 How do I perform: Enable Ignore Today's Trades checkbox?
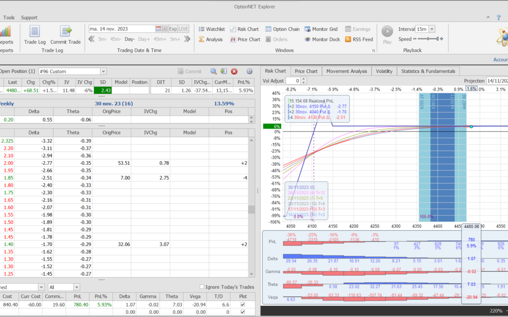[202, 287]
